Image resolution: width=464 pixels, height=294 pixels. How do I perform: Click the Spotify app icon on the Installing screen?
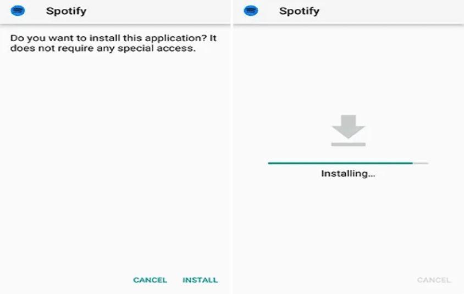(251, 11)
